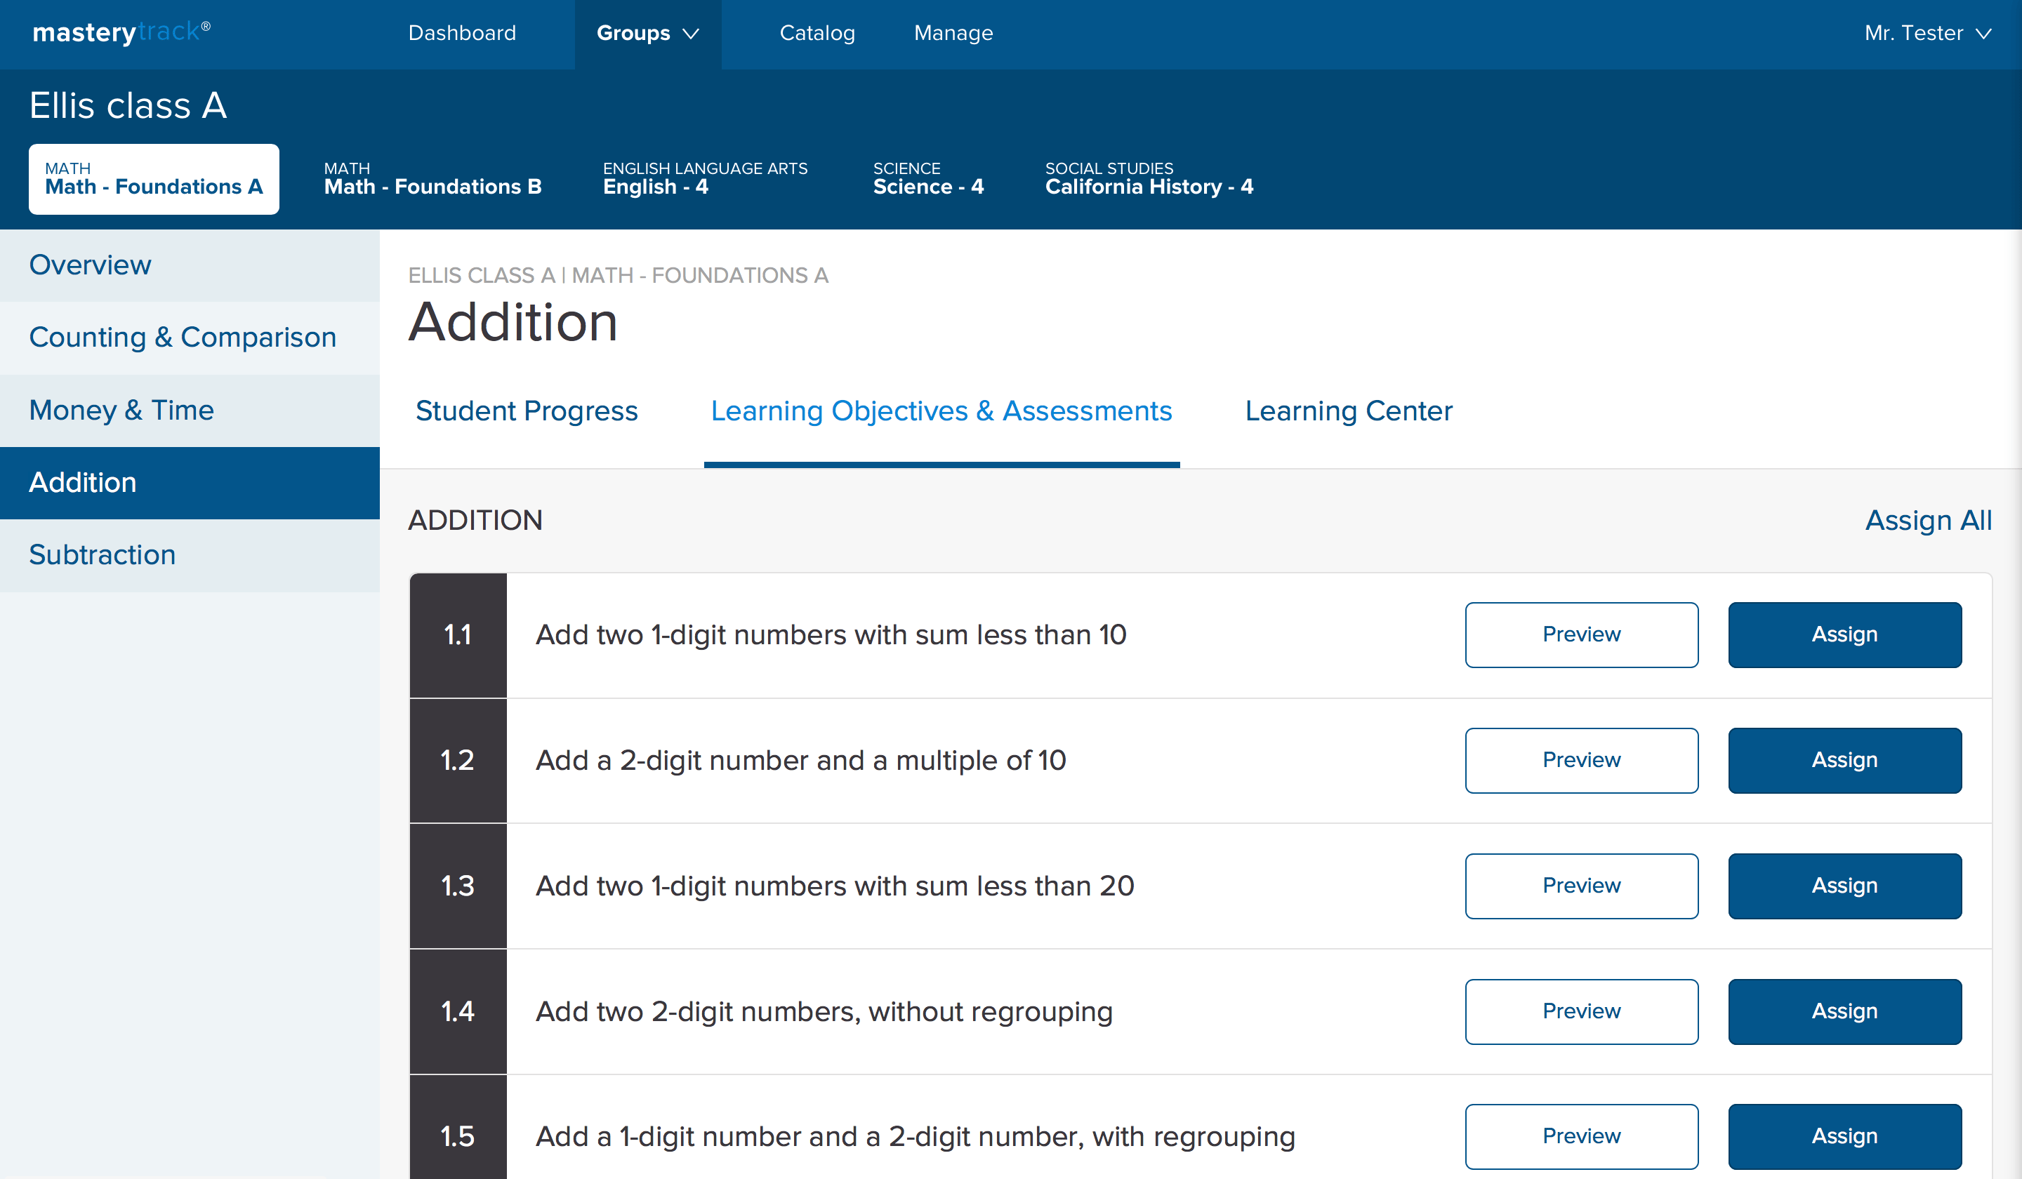Open the Student Progress tab
The width and height of the screenshot is (2022, 1179).
tap(527, 411)
